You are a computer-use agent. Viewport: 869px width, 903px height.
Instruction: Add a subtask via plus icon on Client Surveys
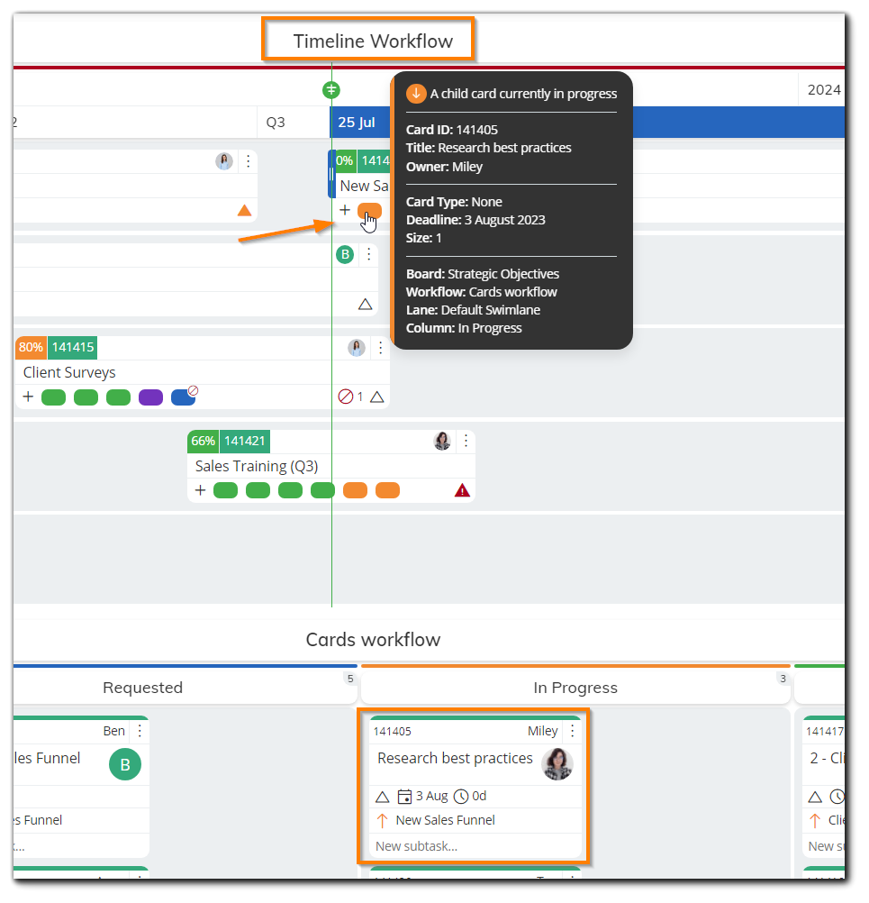click(x=28, y=397)
